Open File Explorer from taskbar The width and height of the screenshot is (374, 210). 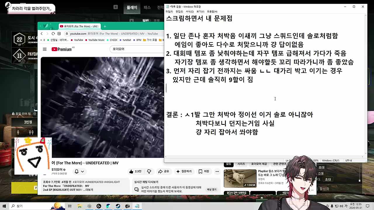click(x=79, y=206)
